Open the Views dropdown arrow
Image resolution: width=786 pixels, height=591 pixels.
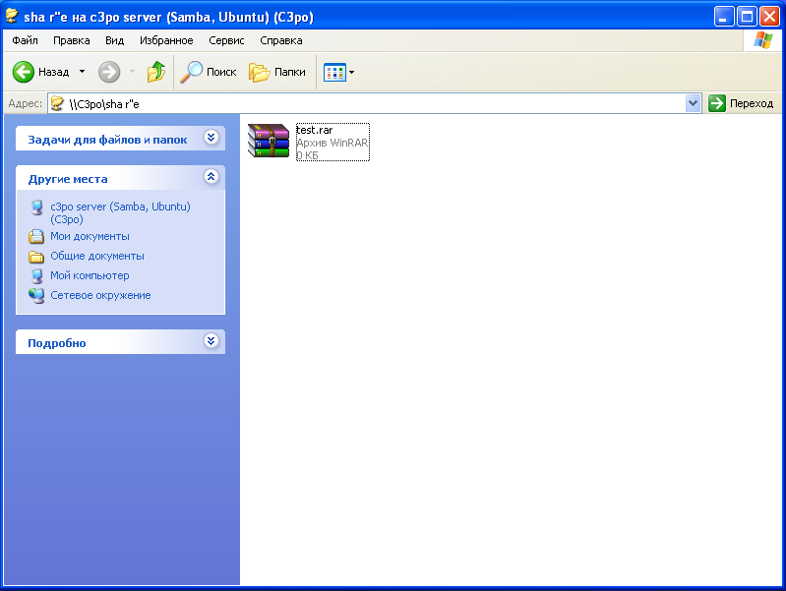(352, 72)
